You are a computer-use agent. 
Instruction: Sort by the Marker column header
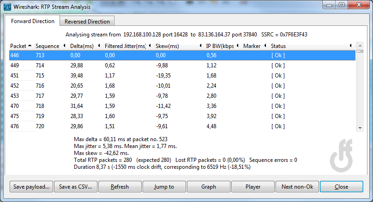[x=255, y=46]
